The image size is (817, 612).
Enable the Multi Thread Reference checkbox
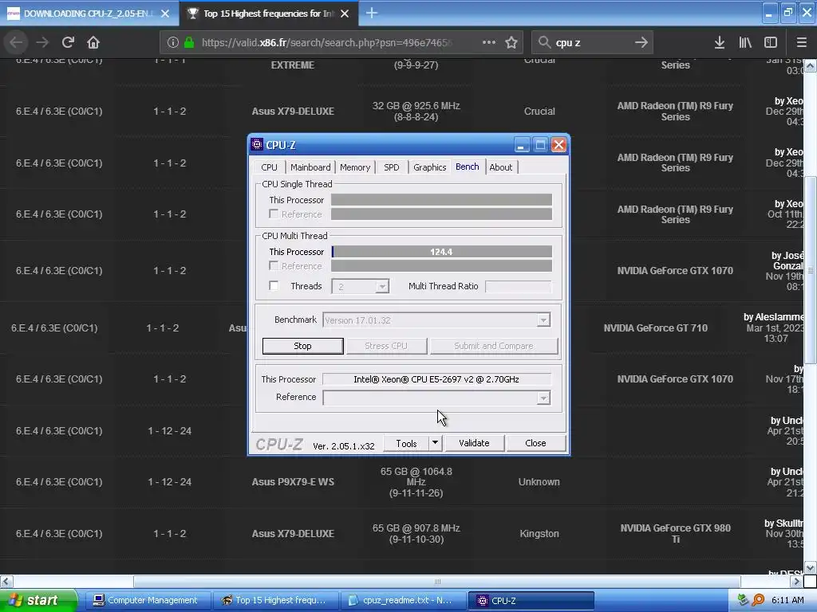point(274,266)
